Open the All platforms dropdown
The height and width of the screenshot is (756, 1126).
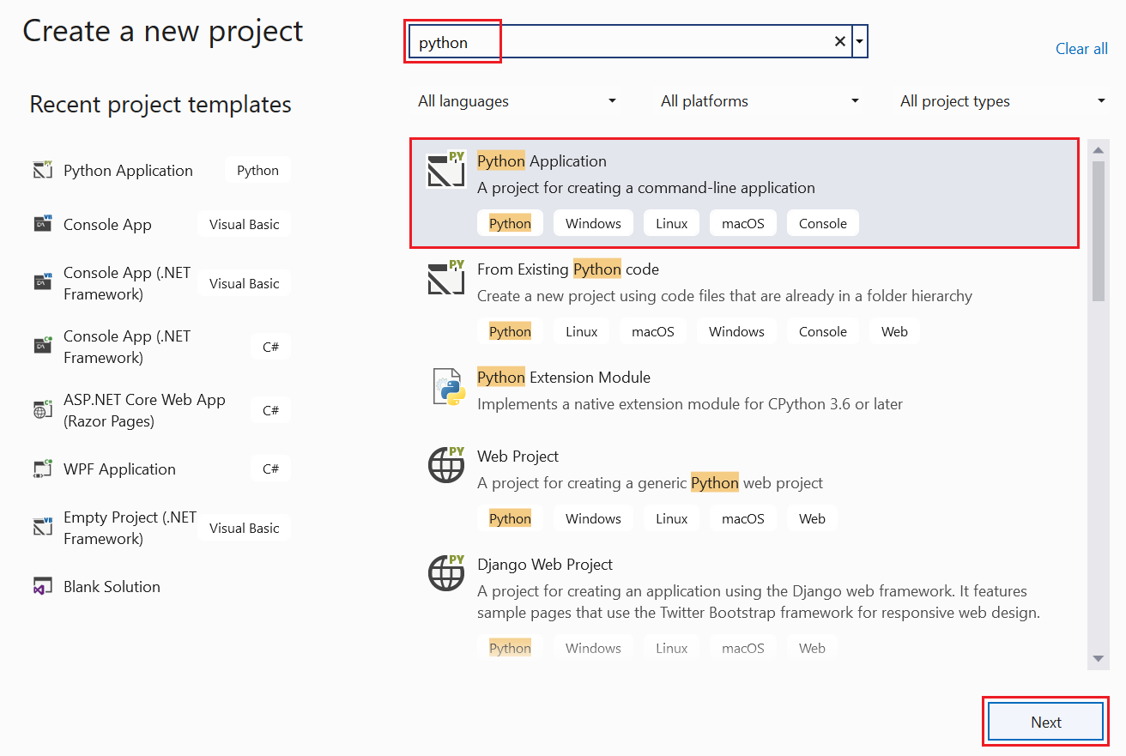(x=759, y=100)
